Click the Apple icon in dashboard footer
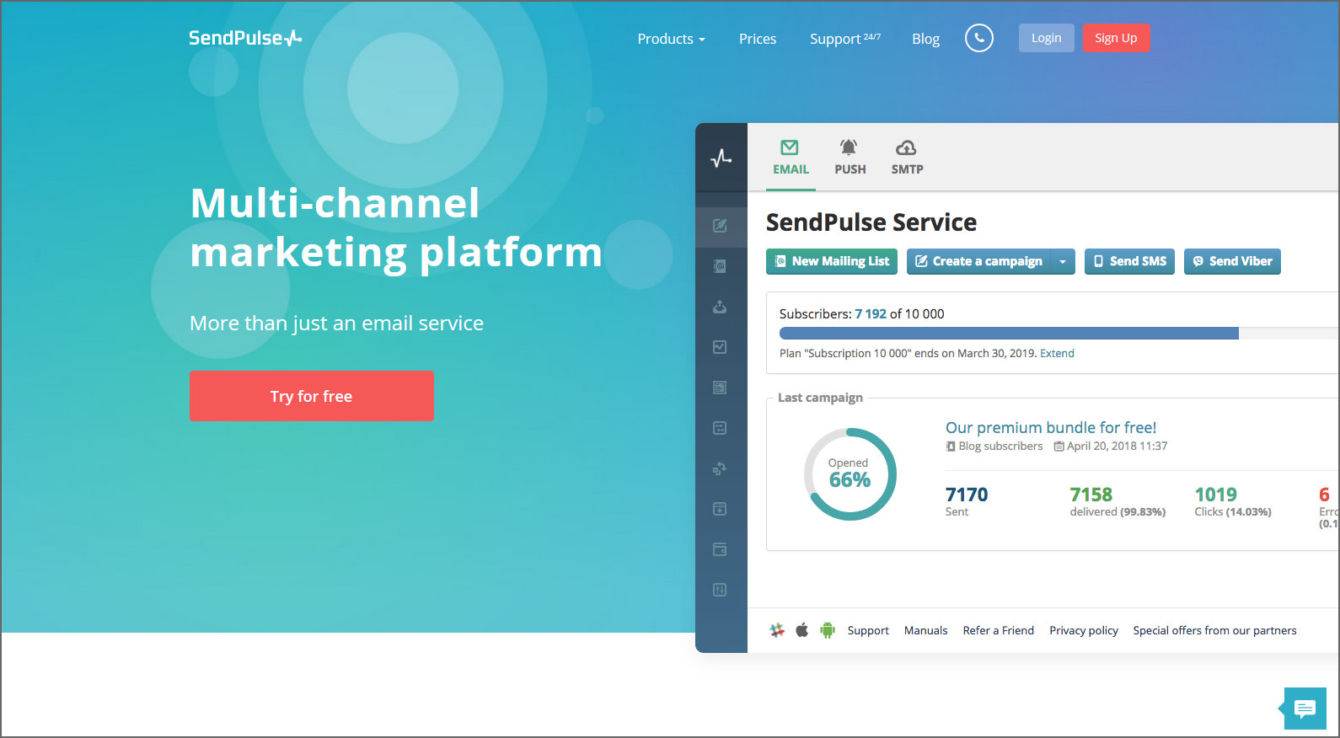Screen dimensions: 1340x738 click(802, 630)
